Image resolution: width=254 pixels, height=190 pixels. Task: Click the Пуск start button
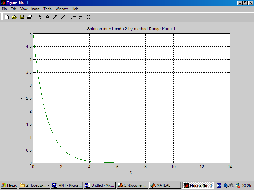pyautogui.click(x=9, y=185)
